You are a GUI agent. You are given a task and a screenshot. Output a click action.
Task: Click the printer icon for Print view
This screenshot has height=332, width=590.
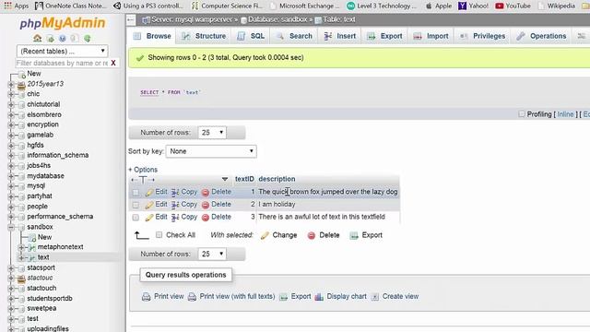point(146,297)
